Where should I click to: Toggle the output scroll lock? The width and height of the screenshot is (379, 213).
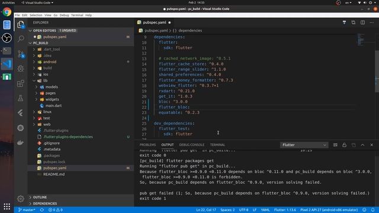coord(344,145)
